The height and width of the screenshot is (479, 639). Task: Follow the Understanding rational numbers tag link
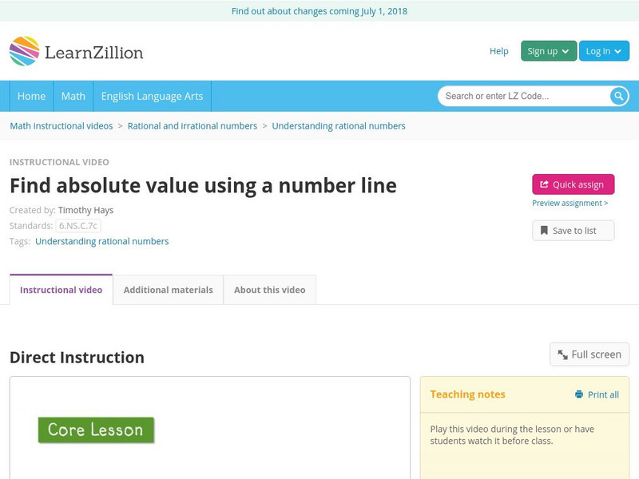(x=102, y=241)
